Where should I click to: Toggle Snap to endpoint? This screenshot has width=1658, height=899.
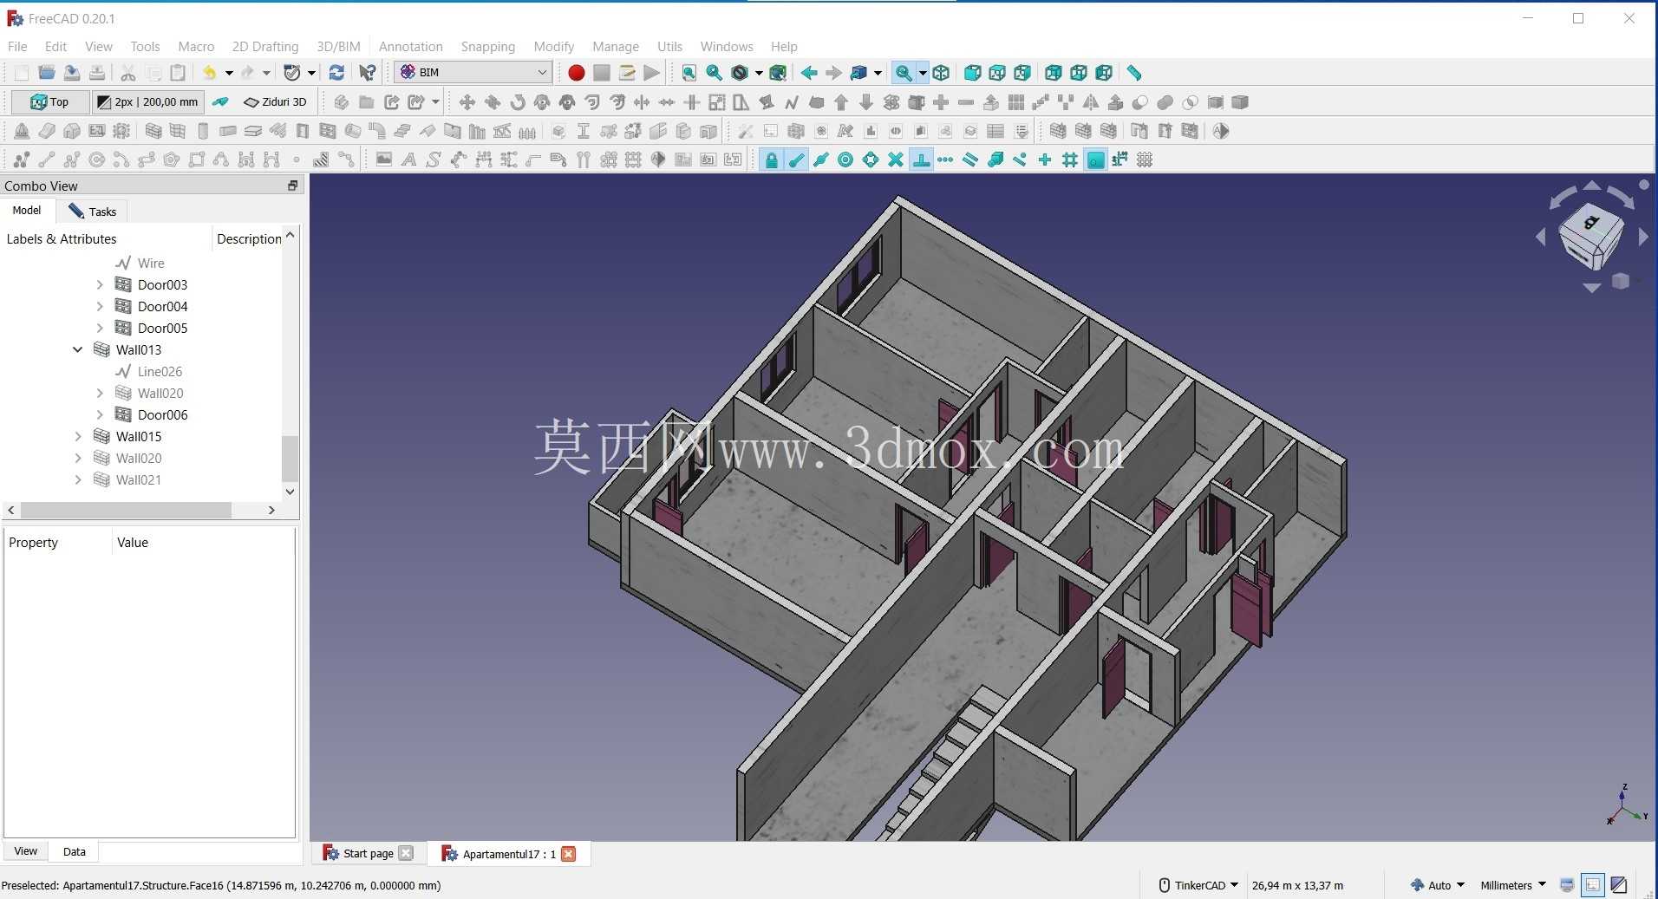click(x=796, y=160)
